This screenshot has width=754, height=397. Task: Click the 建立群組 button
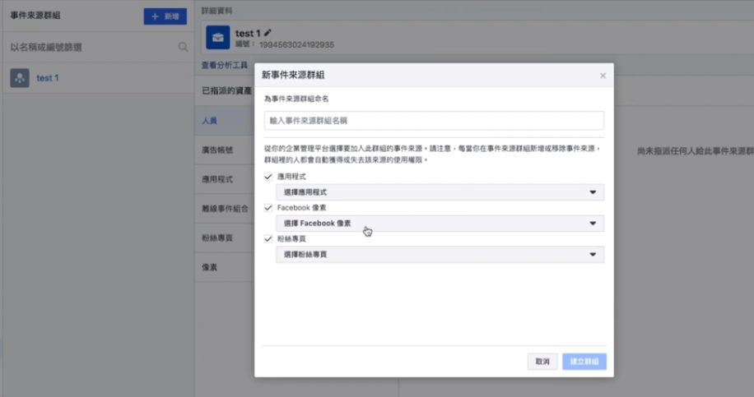coord(584,362)
